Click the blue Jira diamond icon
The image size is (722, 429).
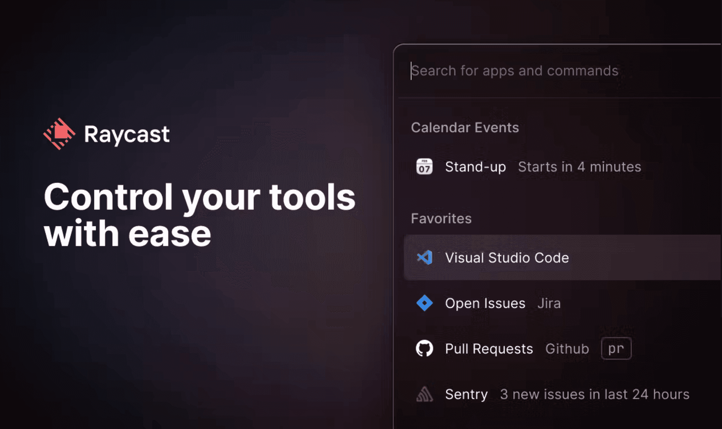coord(424,303)
